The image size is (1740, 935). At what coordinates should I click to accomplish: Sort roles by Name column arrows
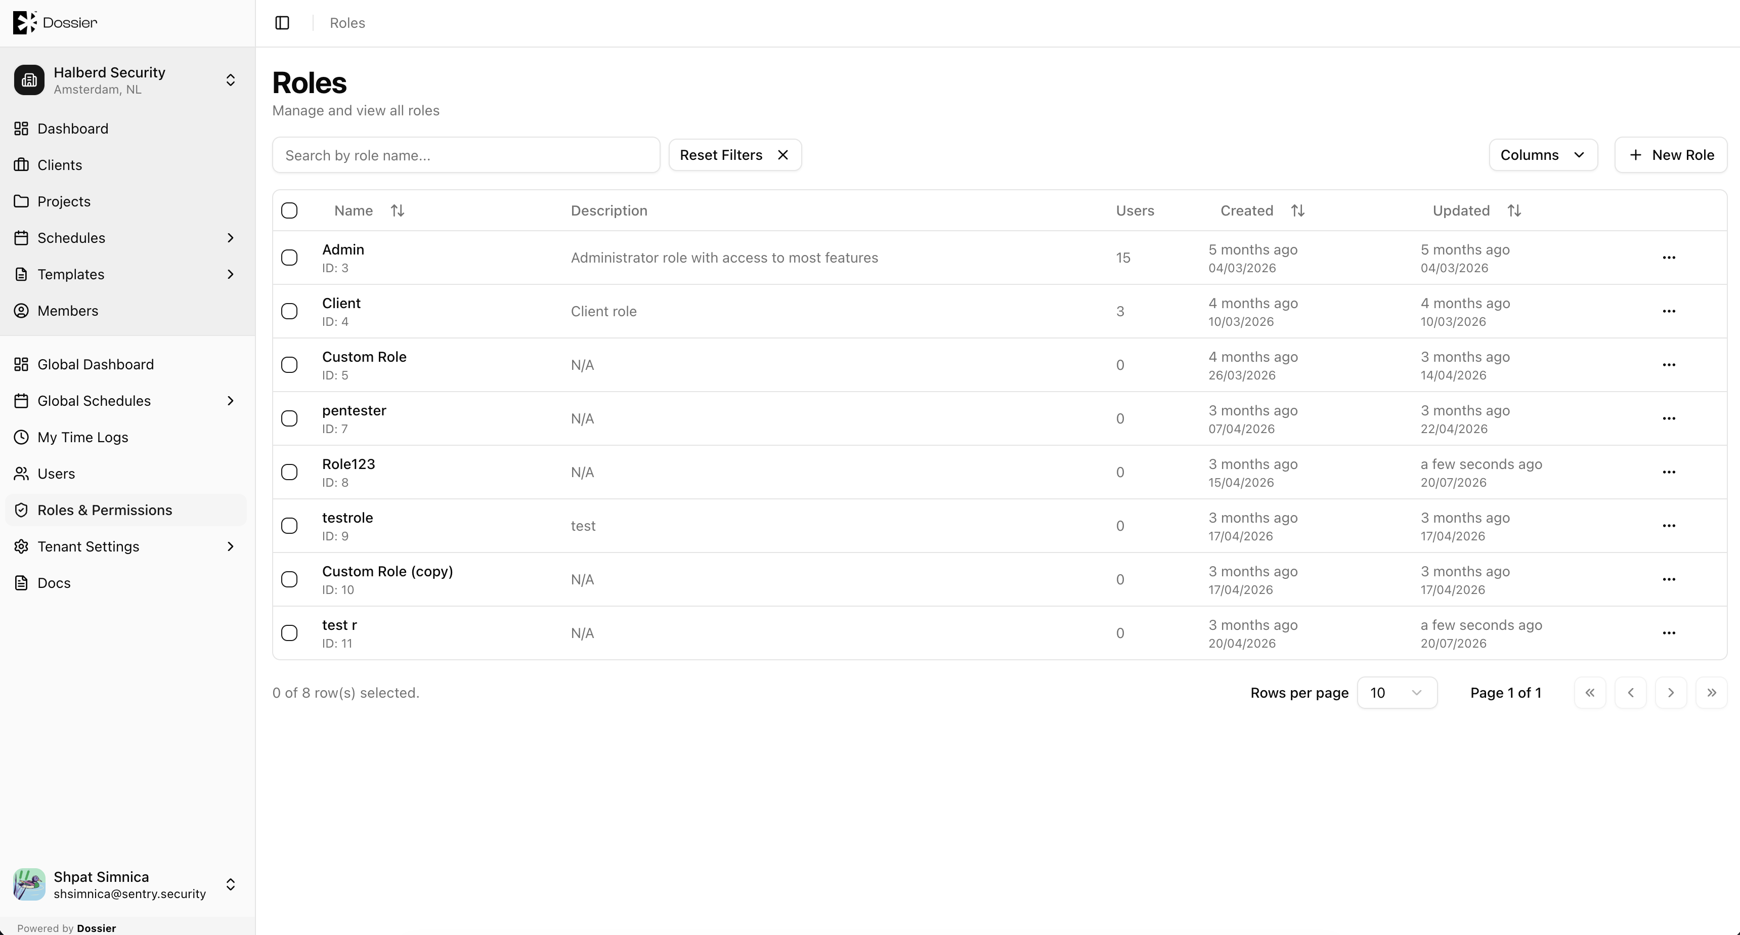pos(397,211)
